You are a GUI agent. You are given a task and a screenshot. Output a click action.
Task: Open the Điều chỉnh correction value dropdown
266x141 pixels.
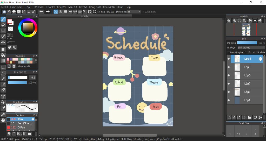click(x=134, y=12)
